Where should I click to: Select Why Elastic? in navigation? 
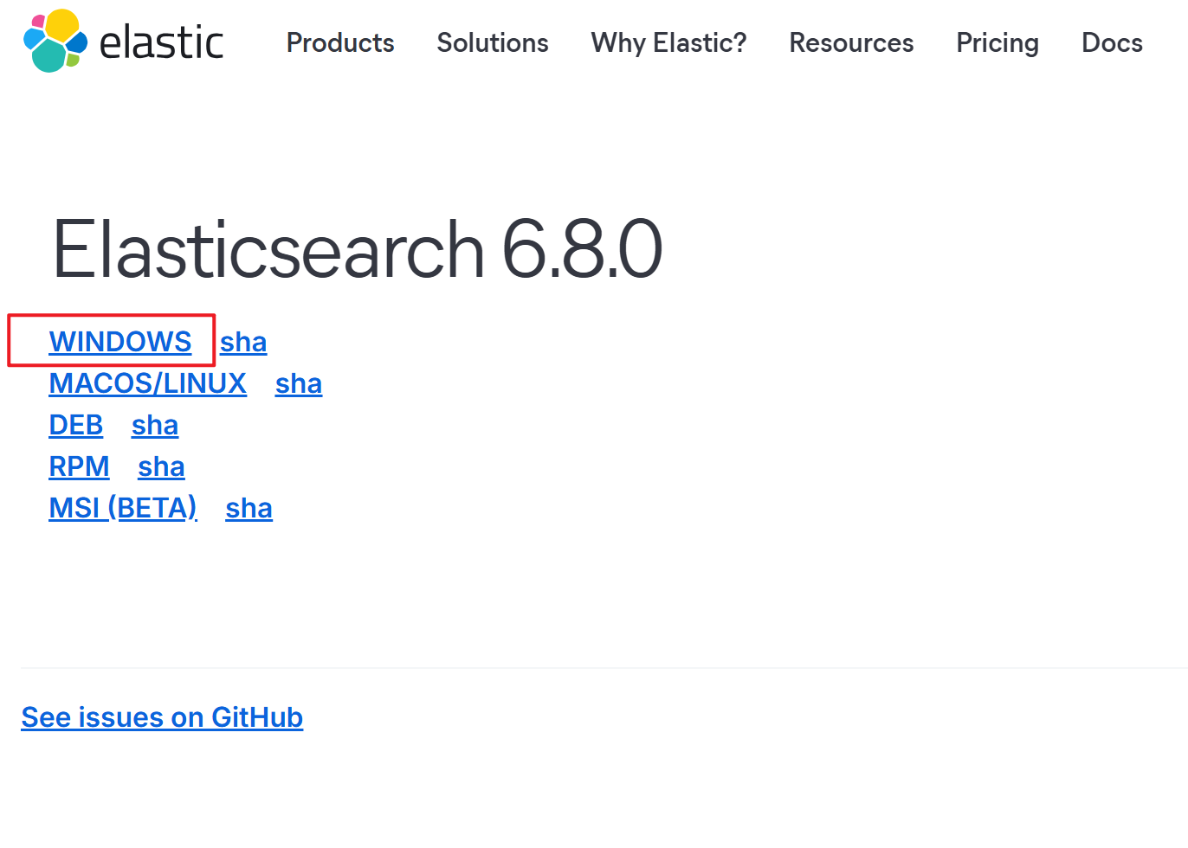668,42
